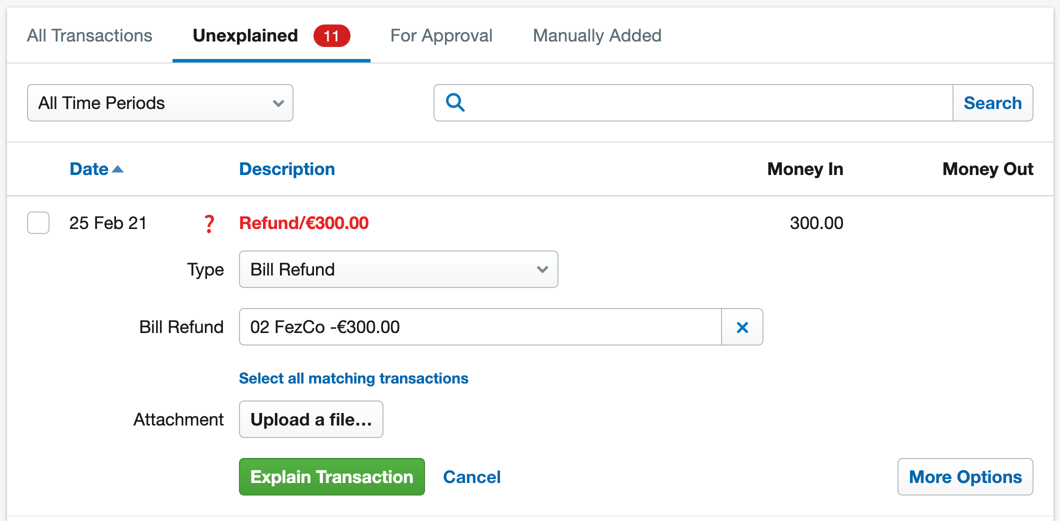
Task: Click the green Explain Transaction button
Action: (332, 476)
